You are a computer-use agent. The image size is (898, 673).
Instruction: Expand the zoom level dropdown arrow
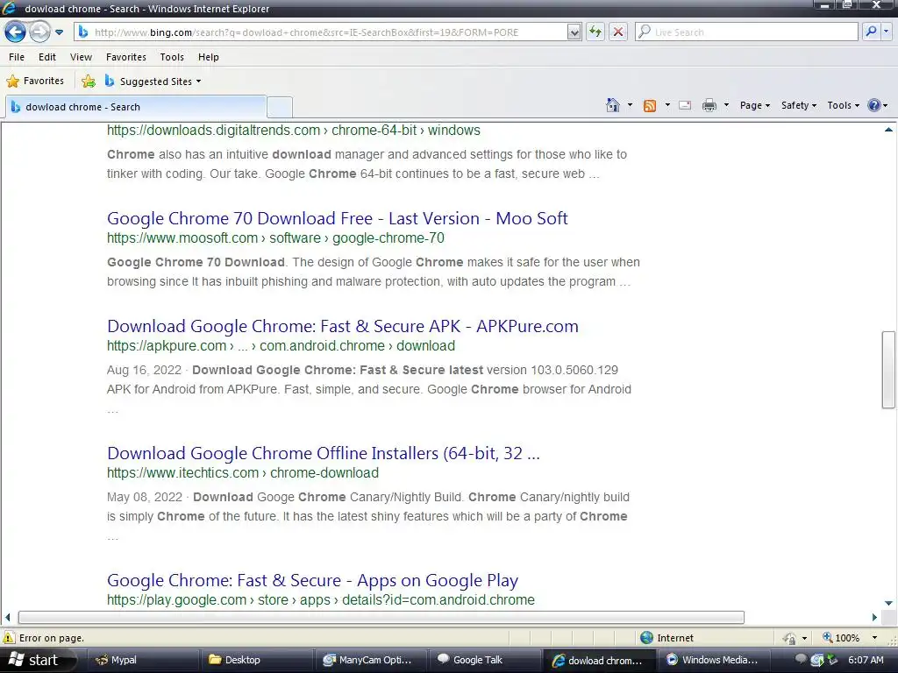tap(874, 638)
